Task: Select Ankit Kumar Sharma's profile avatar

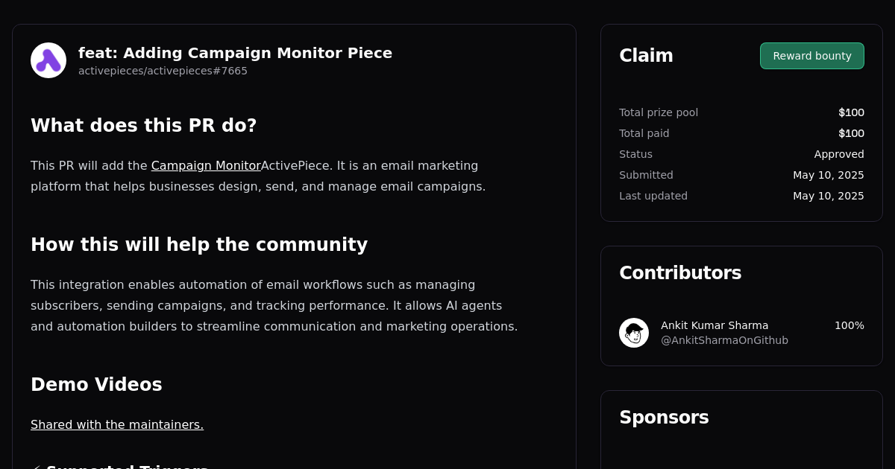Action: (x=633, y=332)
